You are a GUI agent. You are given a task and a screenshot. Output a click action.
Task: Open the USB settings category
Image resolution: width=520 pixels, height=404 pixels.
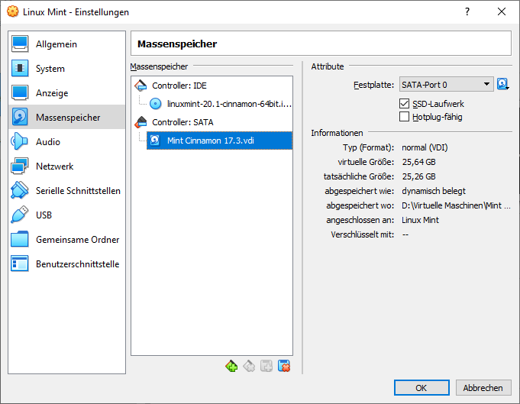66,215
